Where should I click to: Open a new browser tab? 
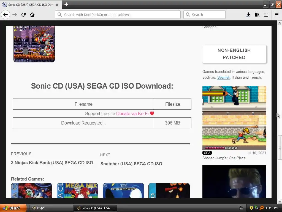(x=66, y=4)
